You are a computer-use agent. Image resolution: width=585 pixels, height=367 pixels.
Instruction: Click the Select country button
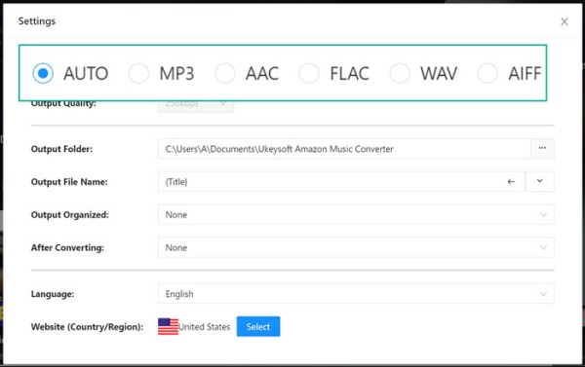click(258, 326)
